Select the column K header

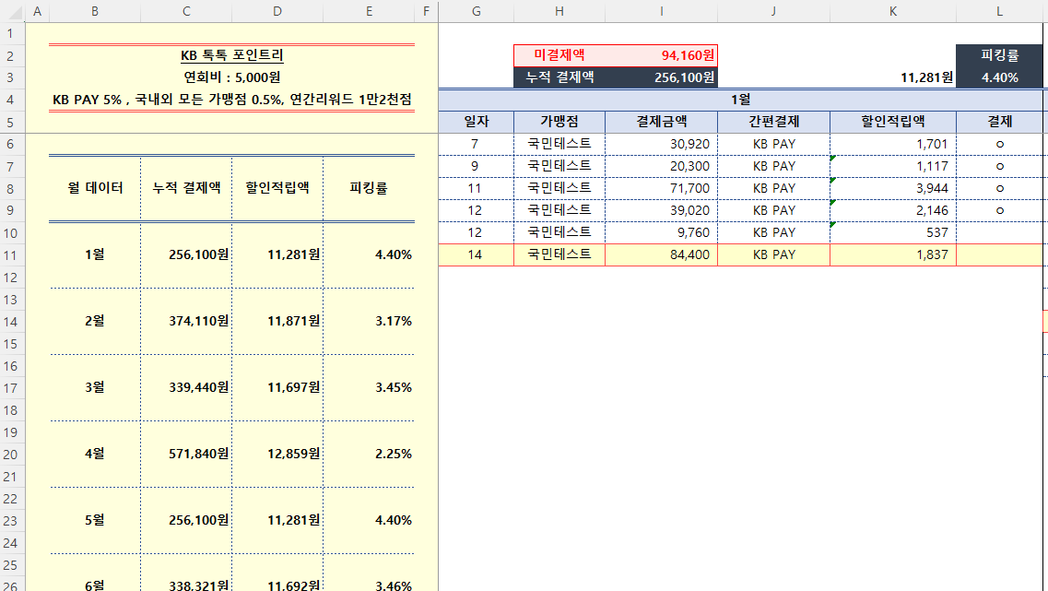coord(892,11)
